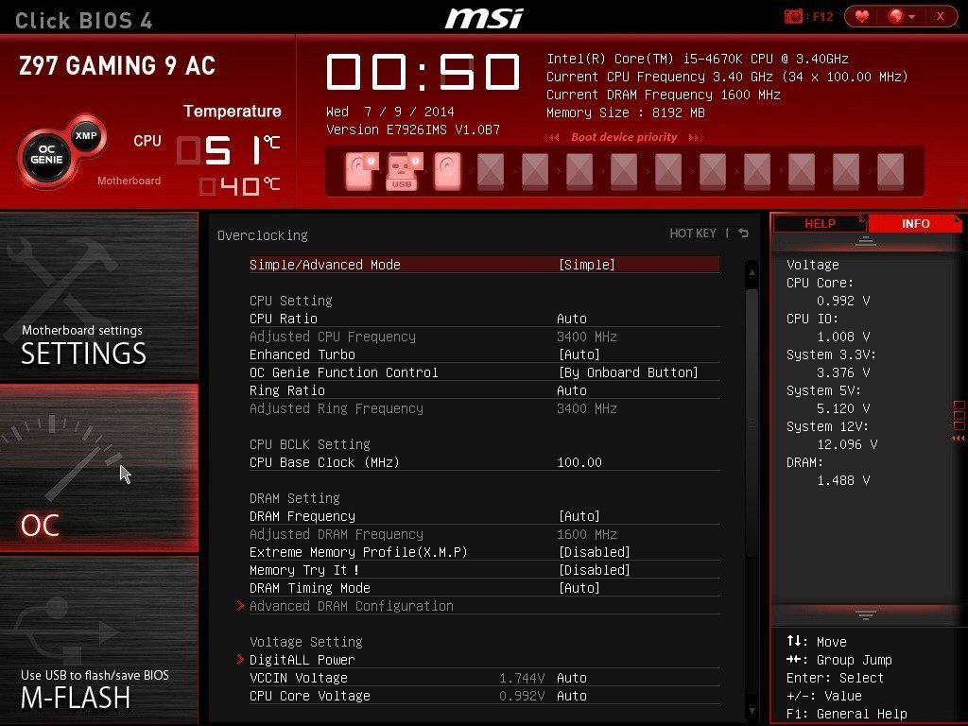Click the third boot device disk icon
This screenshot has height=726, width=968.
tap(447, 173)
